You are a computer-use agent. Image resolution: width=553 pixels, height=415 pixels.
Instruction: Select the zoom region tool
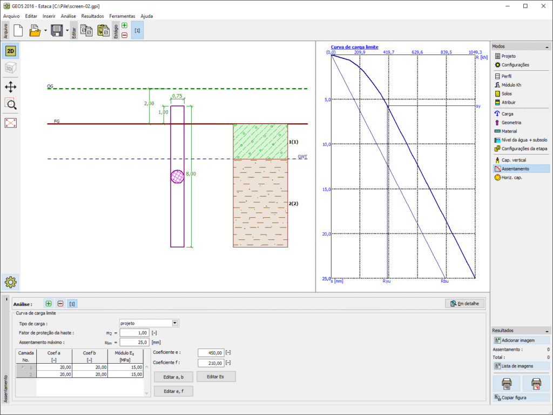(11, 104)
